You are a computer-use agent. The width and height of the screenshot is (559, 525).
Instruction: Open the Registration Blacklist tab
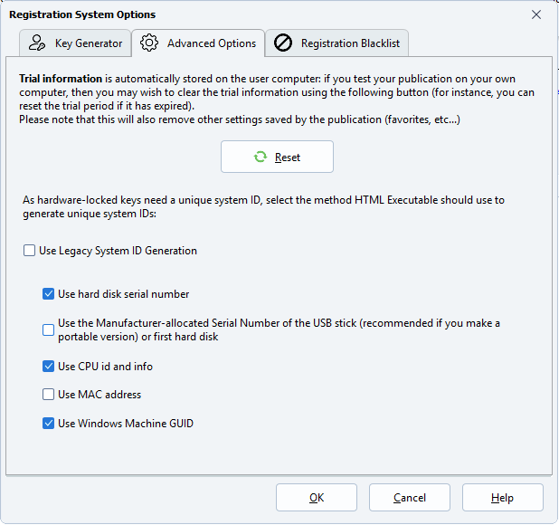[349, 43]
